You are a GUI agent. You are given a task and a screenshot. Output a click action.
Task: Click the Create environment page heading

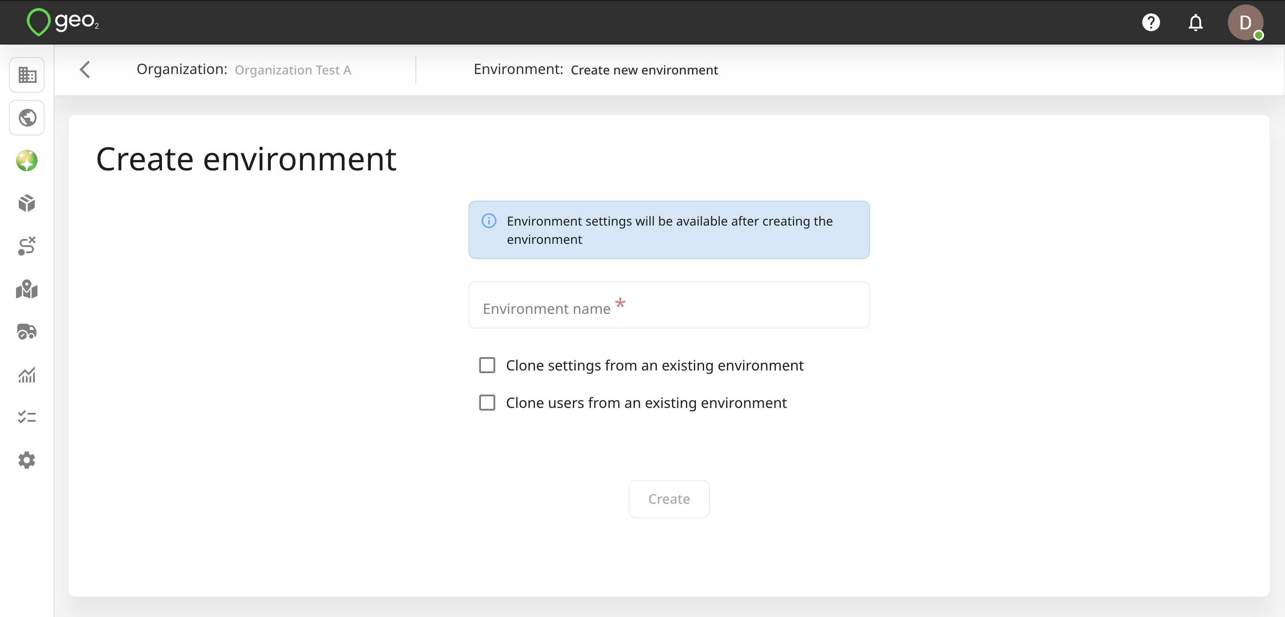(246, 160)
